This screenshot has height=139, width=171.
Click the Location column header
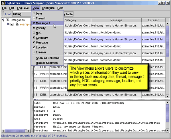tap(154, 20)
